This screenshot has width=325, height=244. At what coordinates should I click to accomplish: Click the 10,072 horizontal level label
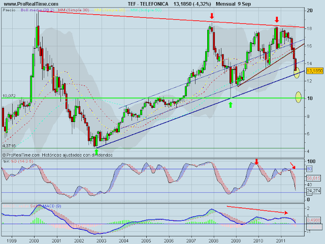(x=9, y=96)
